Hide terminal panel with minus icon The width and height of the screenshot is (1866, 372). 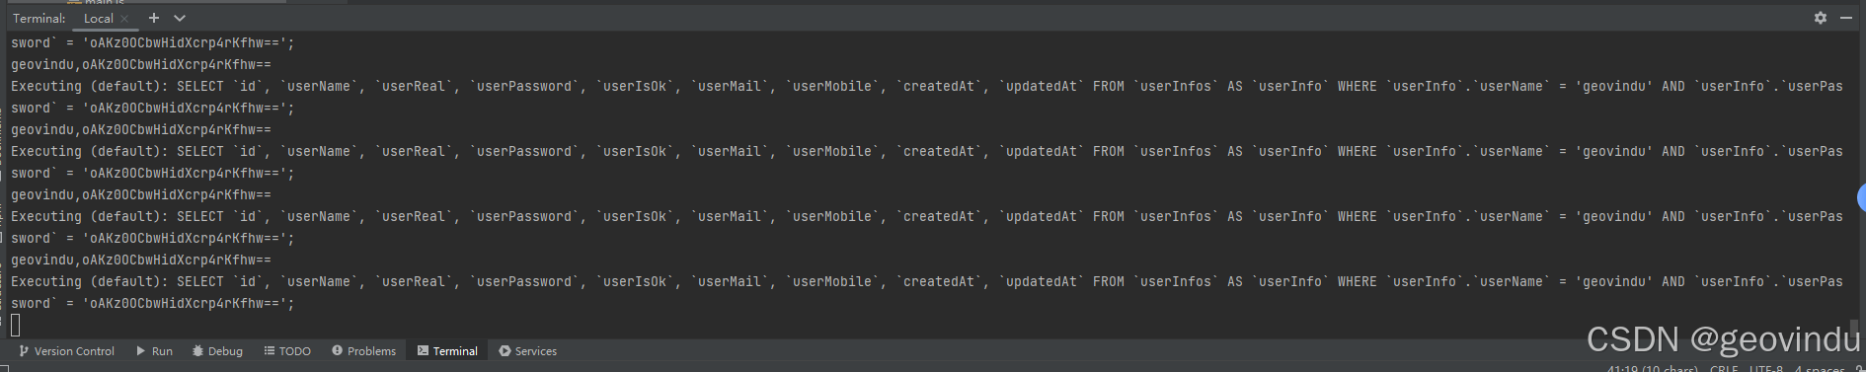[x=1845, y=18]
